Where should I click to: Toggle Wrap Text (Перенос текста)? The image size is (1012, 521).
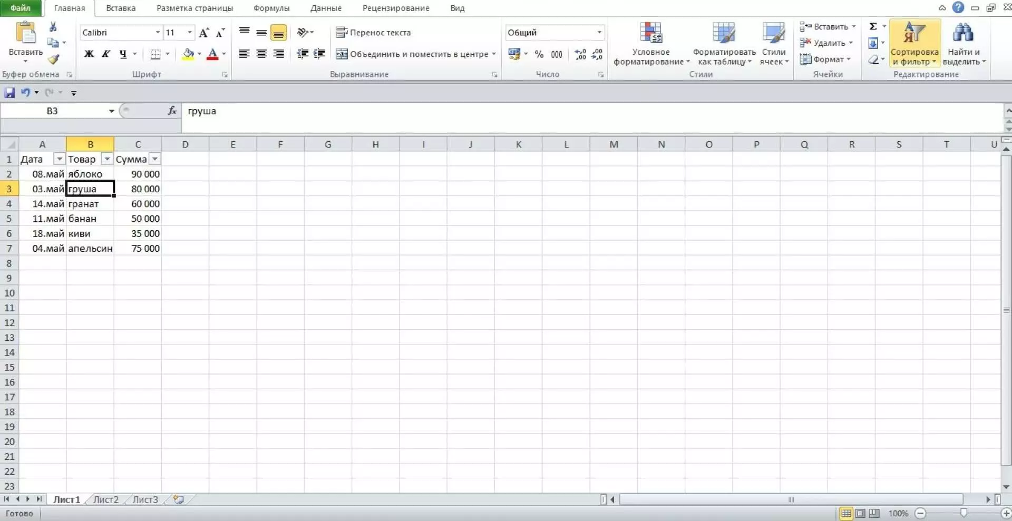point(373,33)
